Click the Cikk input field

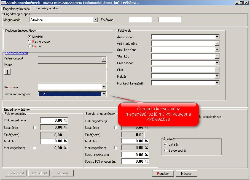183,70
